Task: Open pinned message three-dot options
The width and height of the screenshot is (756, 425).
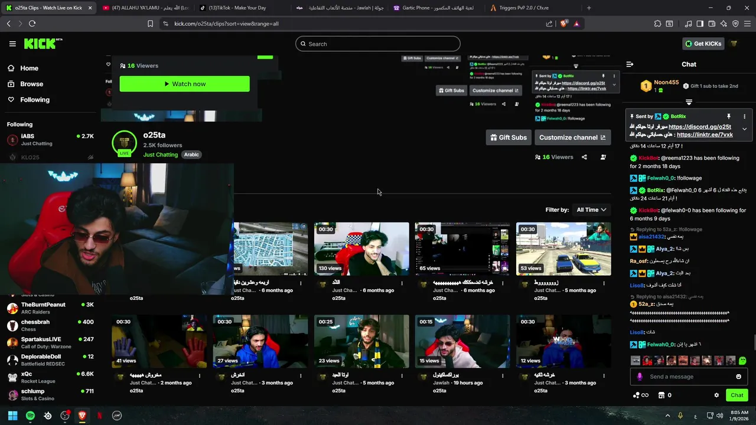Action: point(744,117)
